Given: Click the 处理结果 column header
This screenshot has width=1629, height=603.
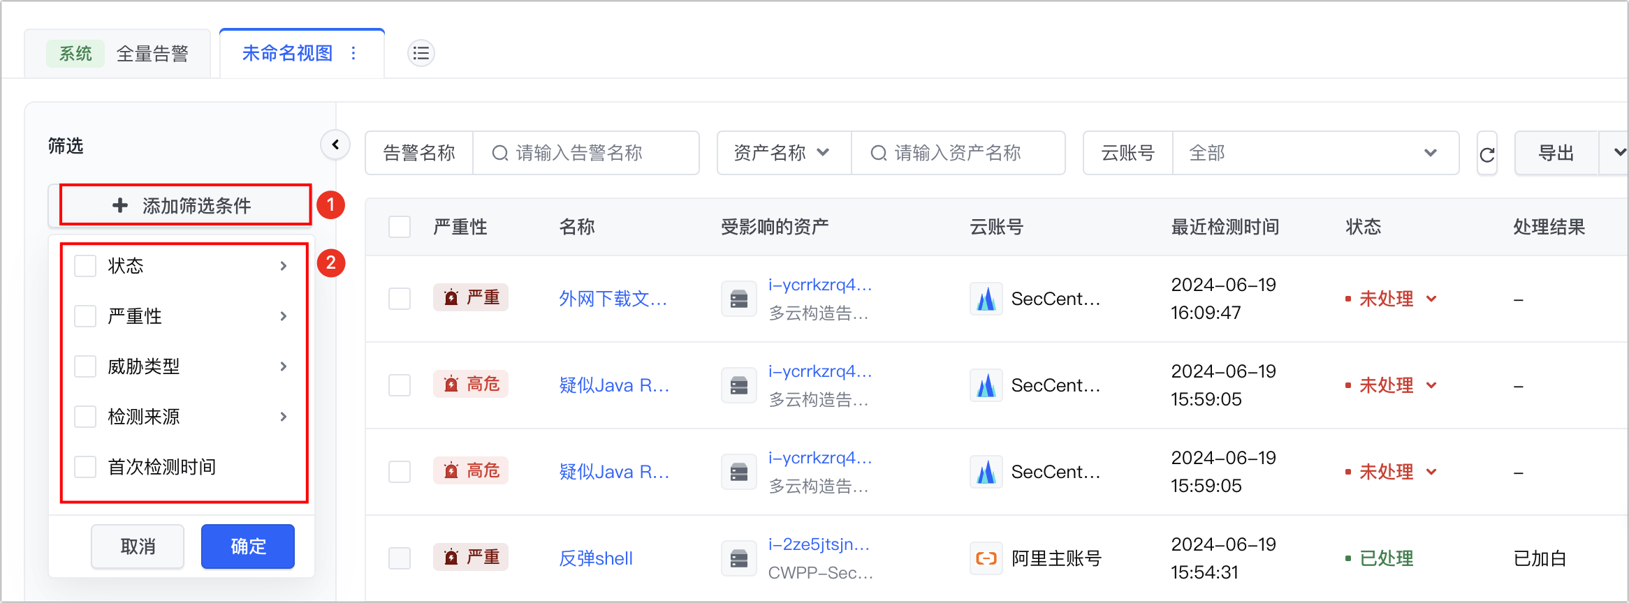Looking at the screenshot, I should pyautogui.click(x=1549, y=227).
